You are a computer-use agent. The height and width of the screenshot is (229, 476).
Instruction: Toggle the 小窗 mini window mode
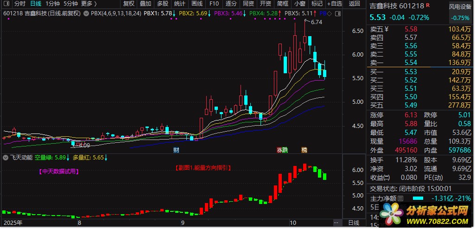pyautogui.click(x=299, y=4)
